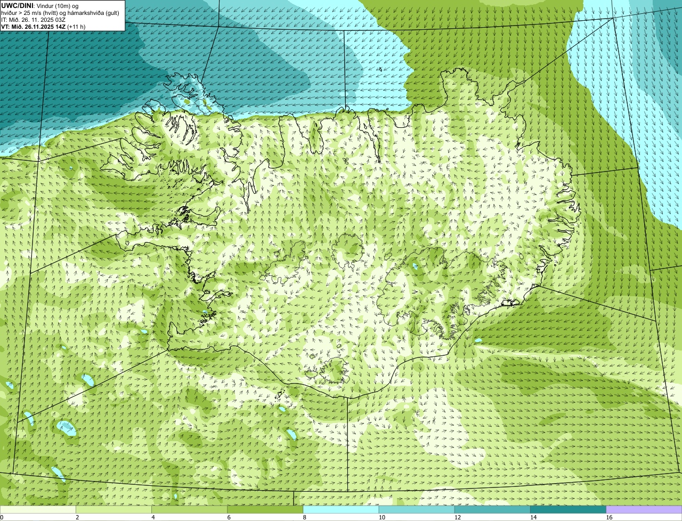Click the 4–6 m/s green legend swatch
The height and width of the screenshot is (521, 682).
click(x=189, y=509)
